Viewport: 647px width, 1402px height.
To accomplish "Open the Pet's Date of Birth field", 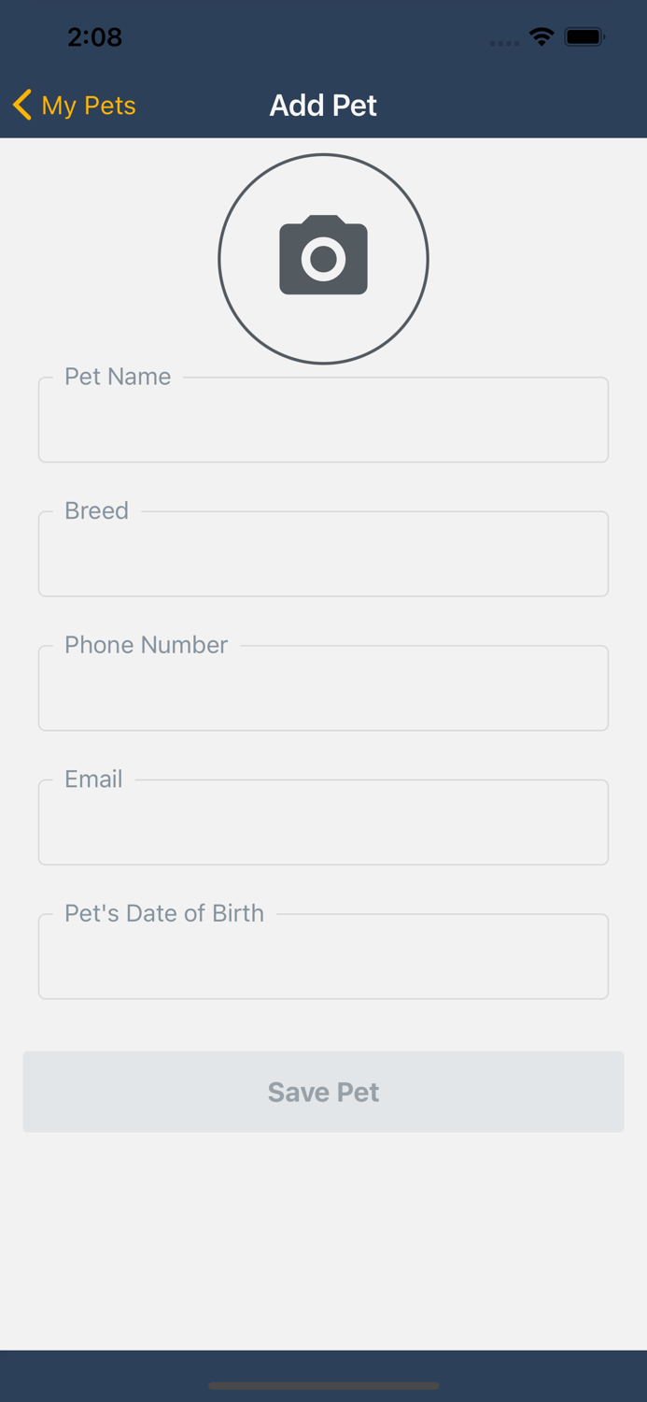I will (x=323, y=962).
